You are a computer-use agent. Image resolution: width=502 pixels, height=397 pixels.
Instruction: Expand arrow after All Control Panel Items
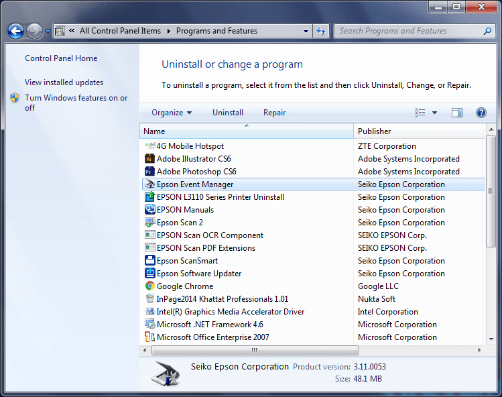169,31
